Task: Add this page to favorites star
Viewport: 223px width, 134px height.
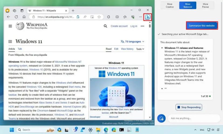Action: pos(99,17)
